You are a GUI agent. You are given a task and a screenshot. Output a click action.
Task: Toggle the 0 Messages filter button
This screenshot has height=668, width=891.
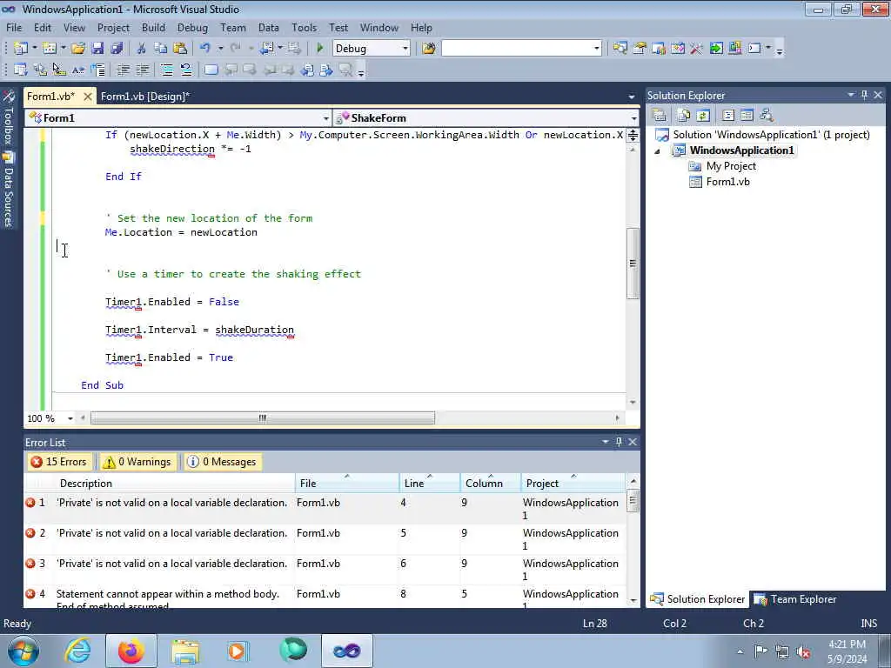click(x=222, y=462)
